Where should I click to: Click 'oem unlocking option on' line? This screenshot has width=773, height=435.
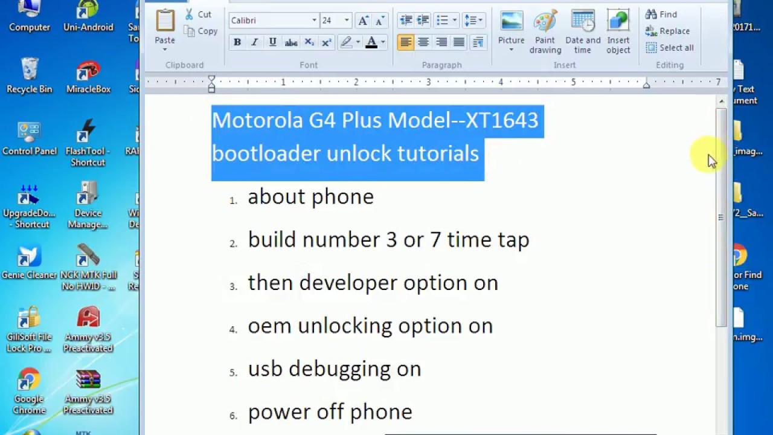pos(370,326)
